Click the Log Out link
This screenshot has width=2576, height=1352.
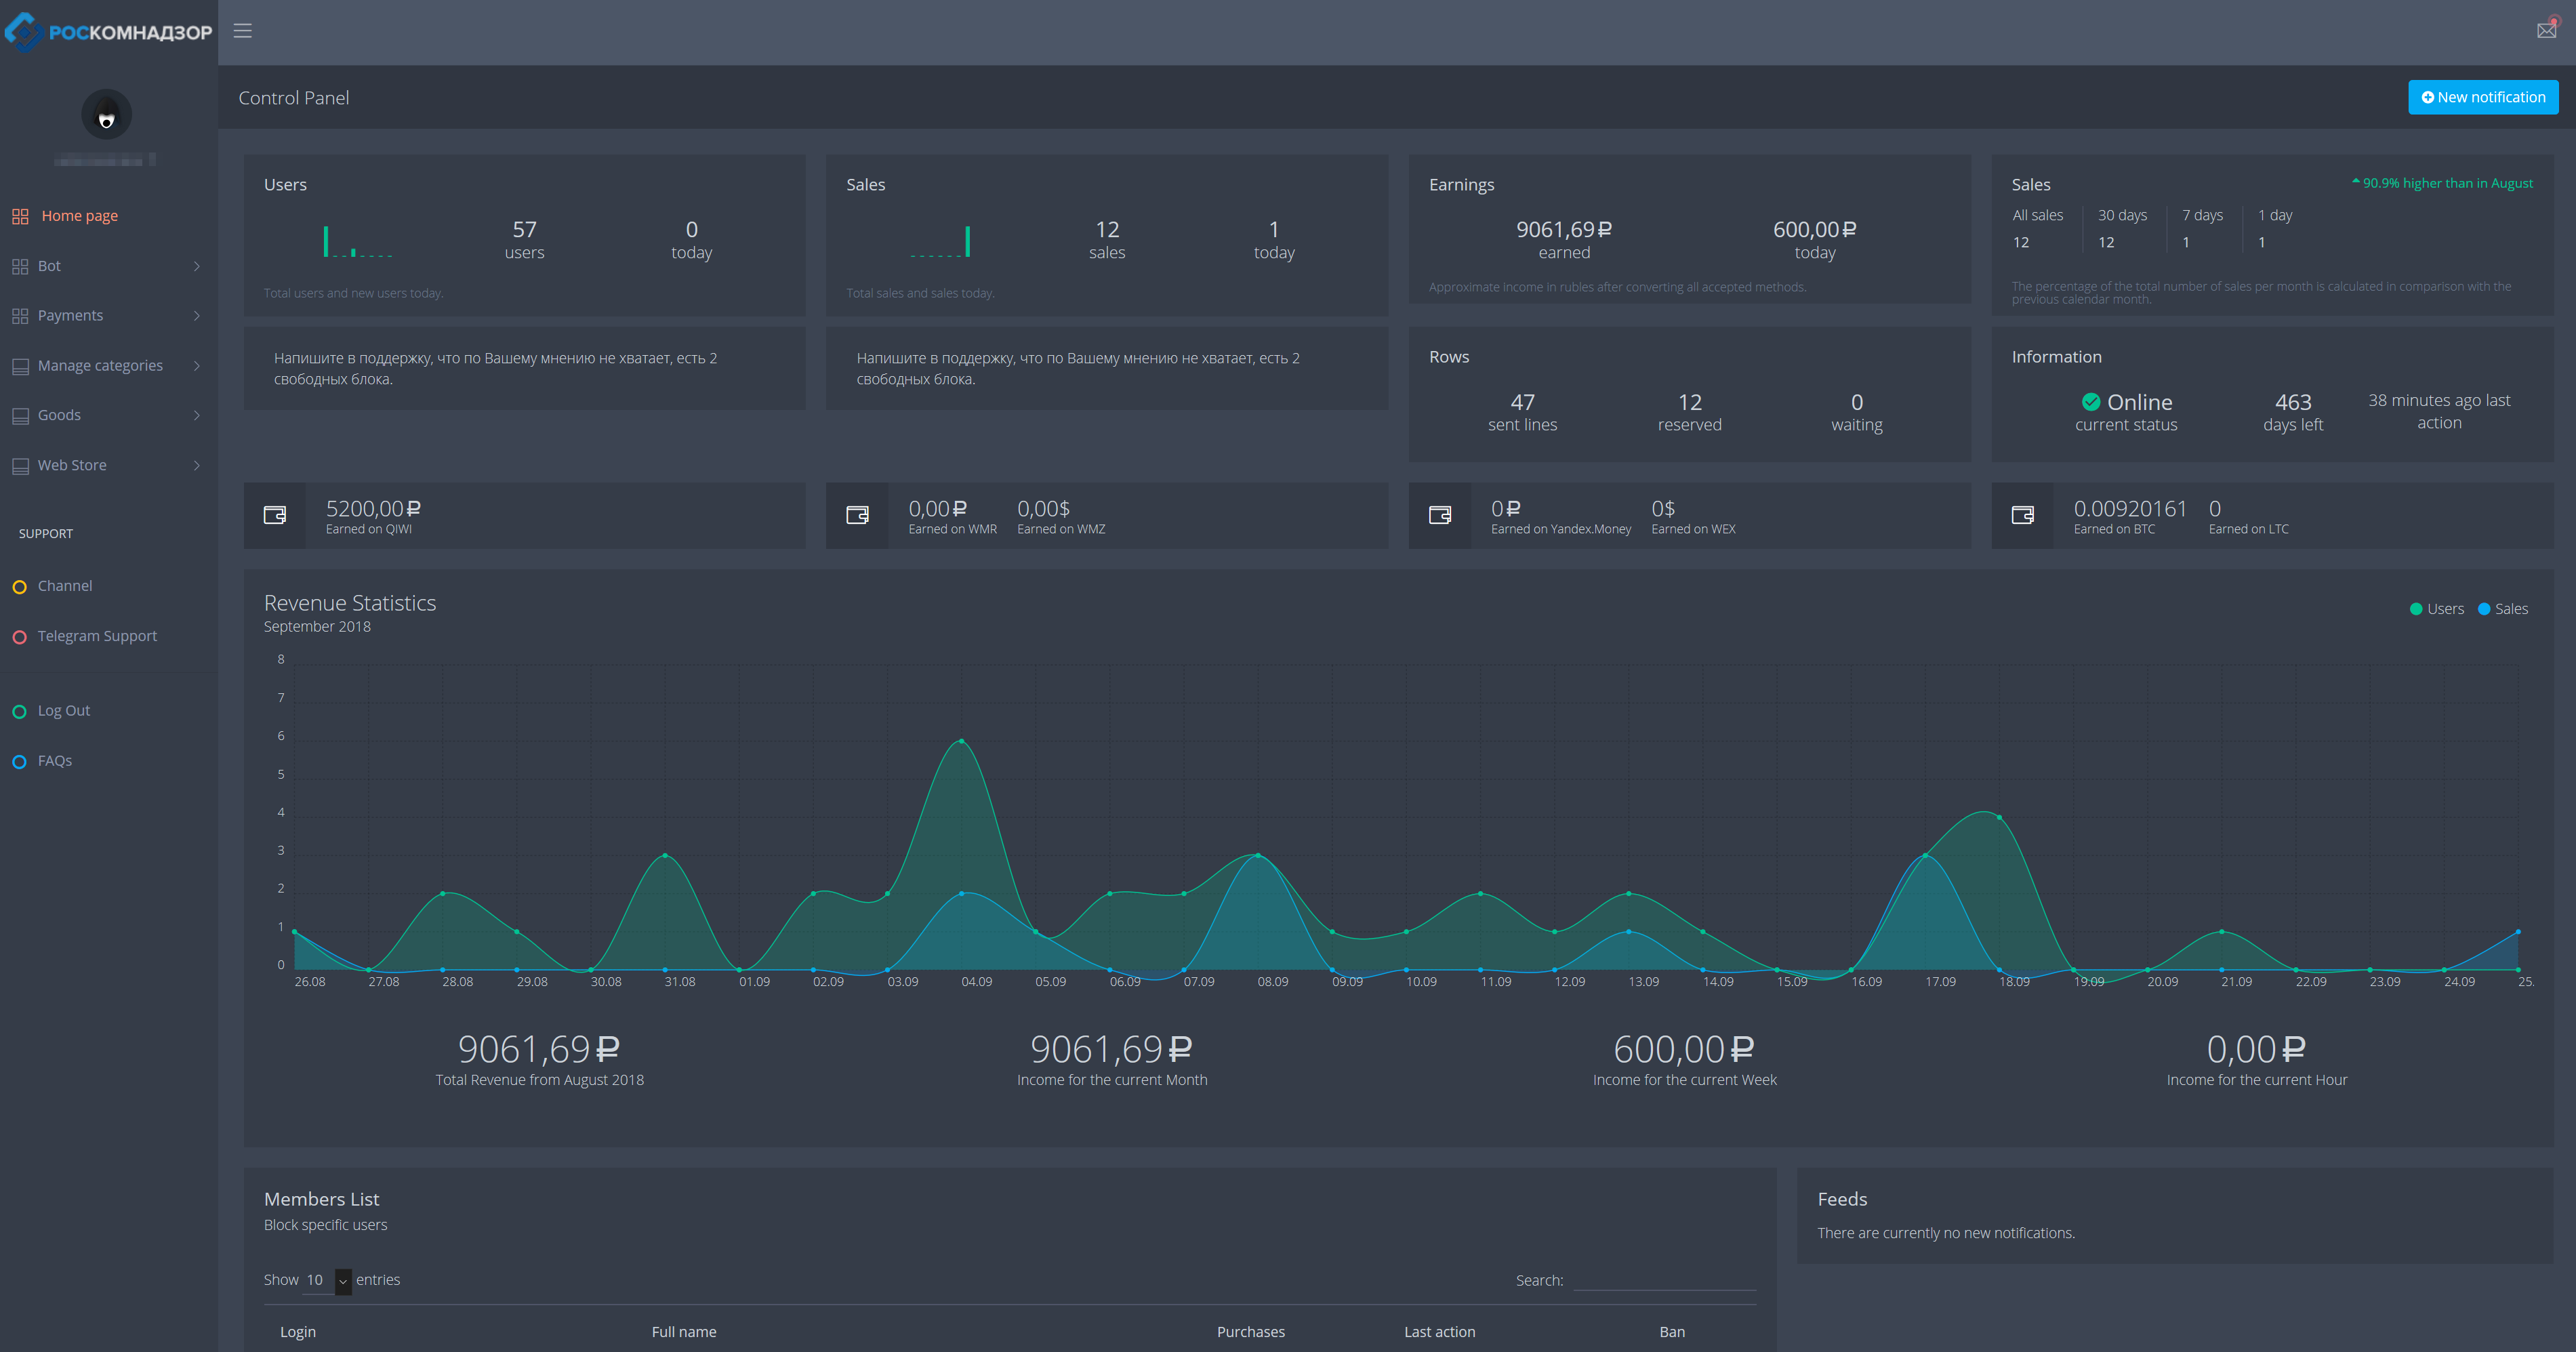click(64, 712)
